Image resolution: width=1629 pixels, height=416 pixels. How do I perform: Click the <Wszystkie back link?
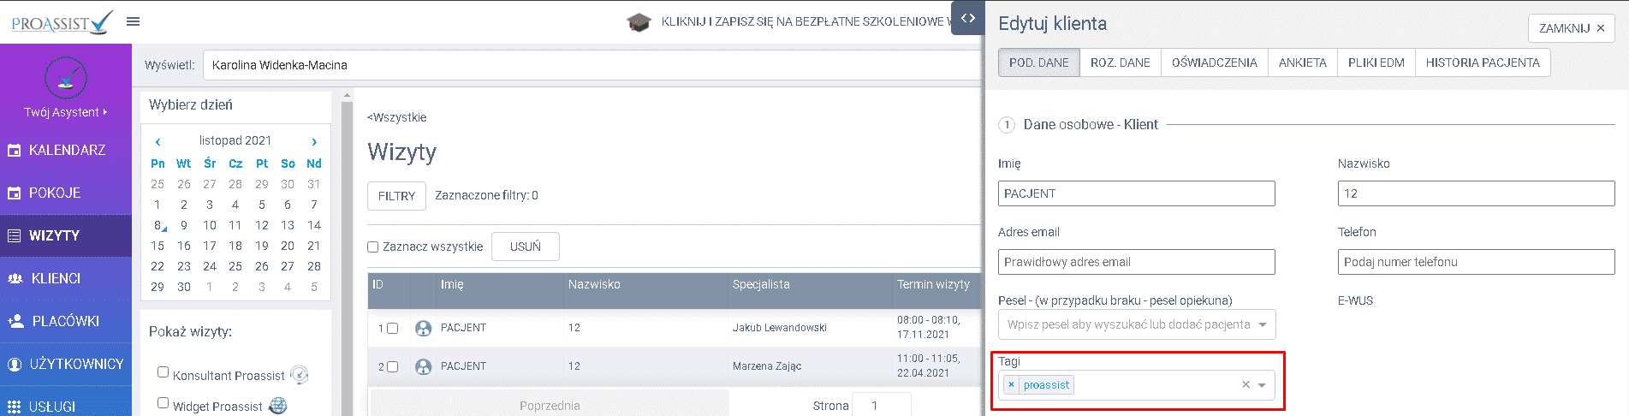396,117
